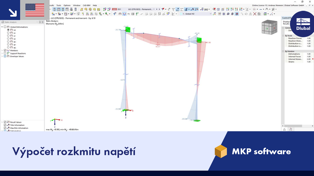
Task: Select the φZ rotation radio button
Action: 8,47
